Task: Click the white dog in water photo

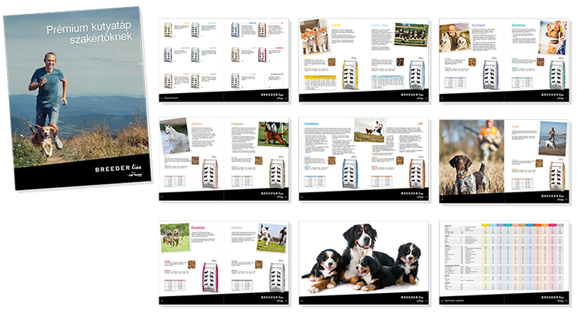Action: tap(175, 136)
